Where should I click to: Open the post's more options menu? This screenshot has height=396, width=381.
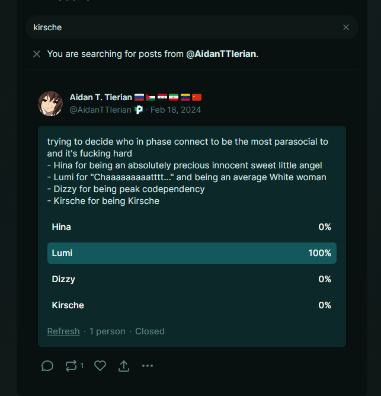click(148, 366)
